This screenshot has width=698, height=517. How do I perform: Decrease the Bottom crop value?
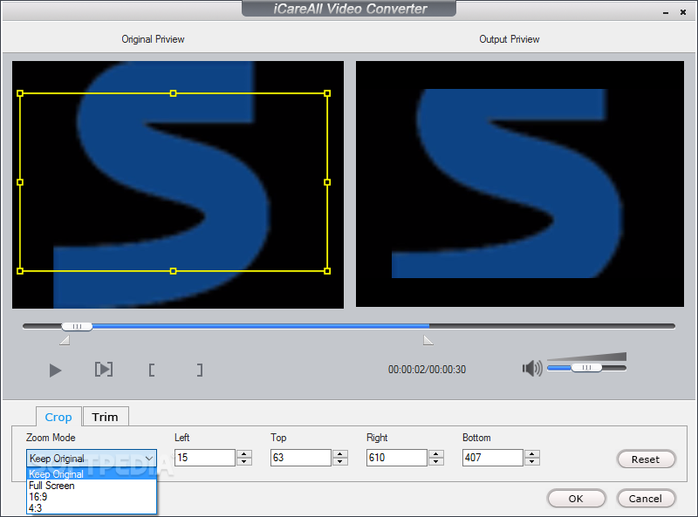pos(532,461)
